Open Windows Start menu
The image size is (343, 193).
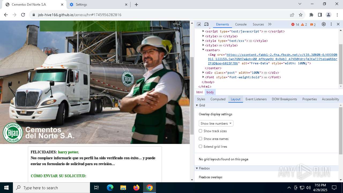pyautogui.click(x=6, y=188)
